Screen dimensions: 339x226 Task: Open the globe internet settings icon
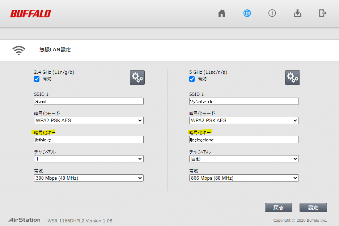pos(247,13)
